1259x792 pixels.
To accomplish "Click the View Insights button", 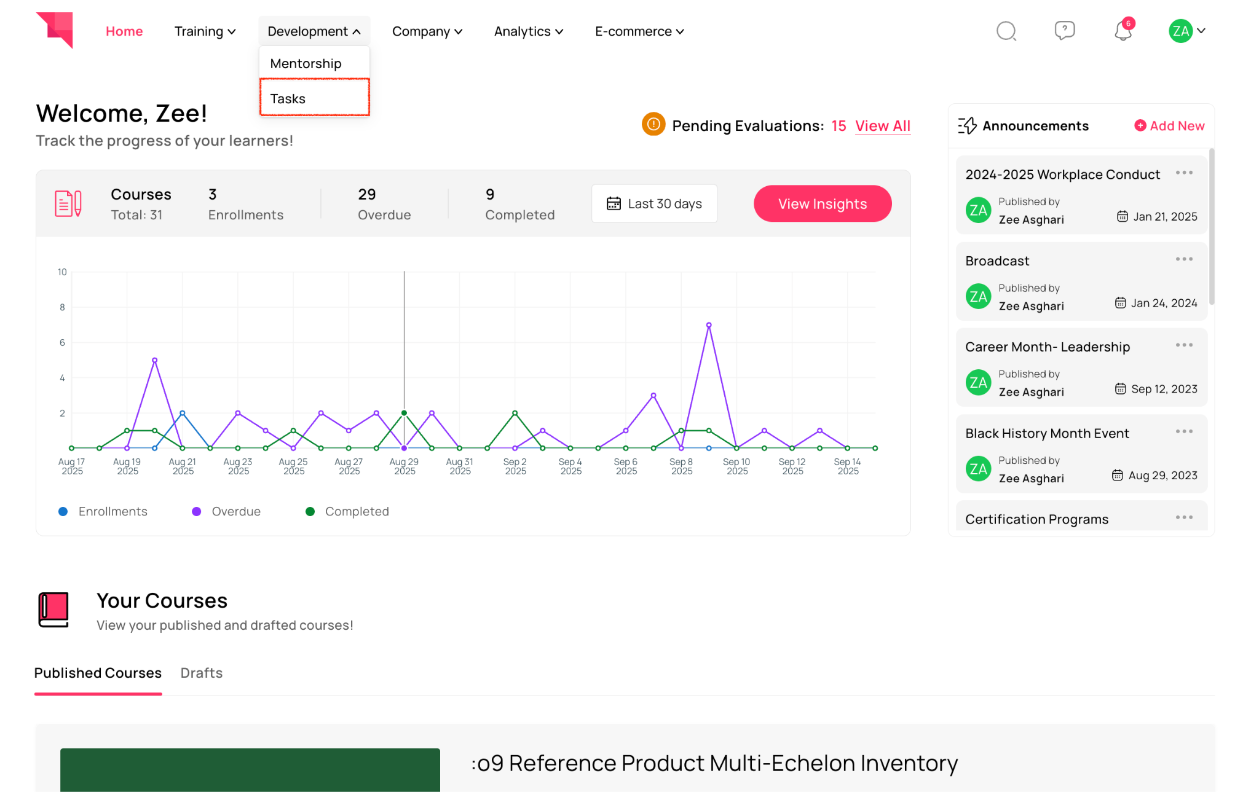I will point(822,203).
